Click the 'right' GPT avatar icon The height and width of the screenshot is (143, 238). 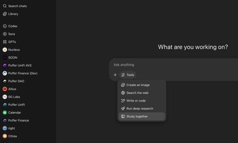click(5, 128)
